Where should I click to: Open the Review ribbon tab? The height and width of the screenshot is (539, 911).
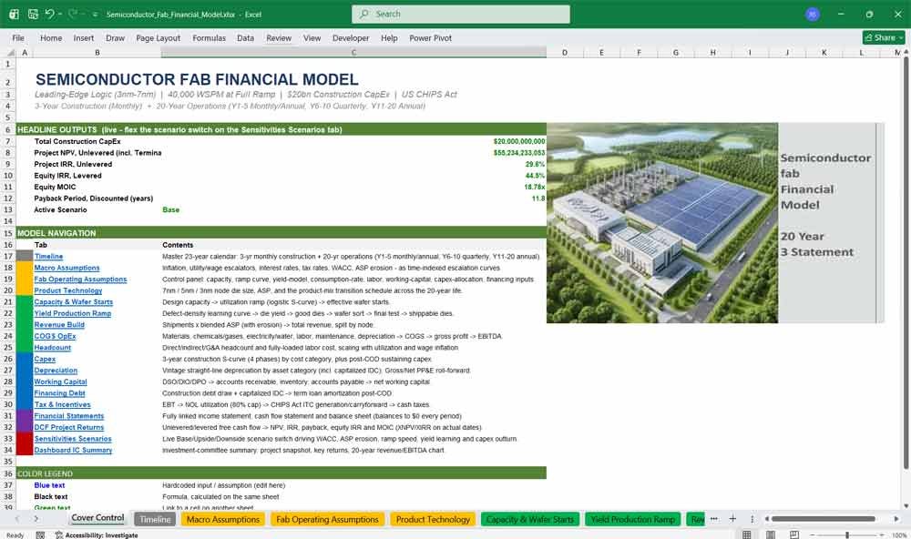click(x=279, y=37)
